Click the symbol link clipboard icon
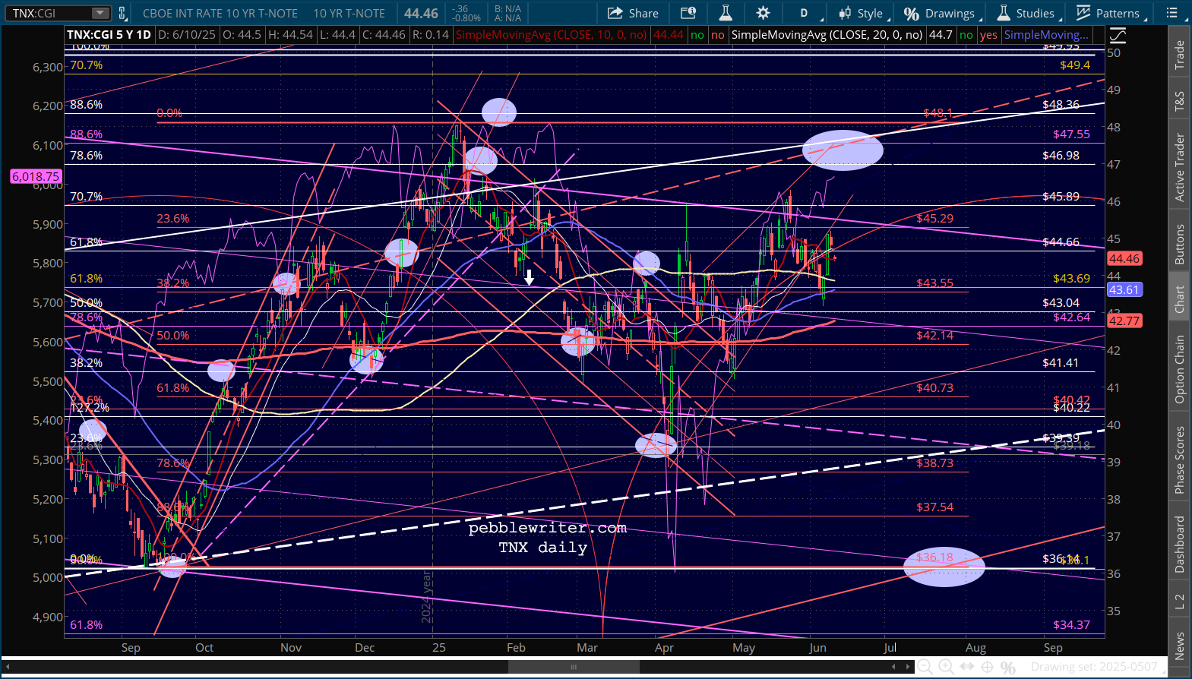Image resolution: width=1192 pixels, height=679 pixels. (122, 13)
